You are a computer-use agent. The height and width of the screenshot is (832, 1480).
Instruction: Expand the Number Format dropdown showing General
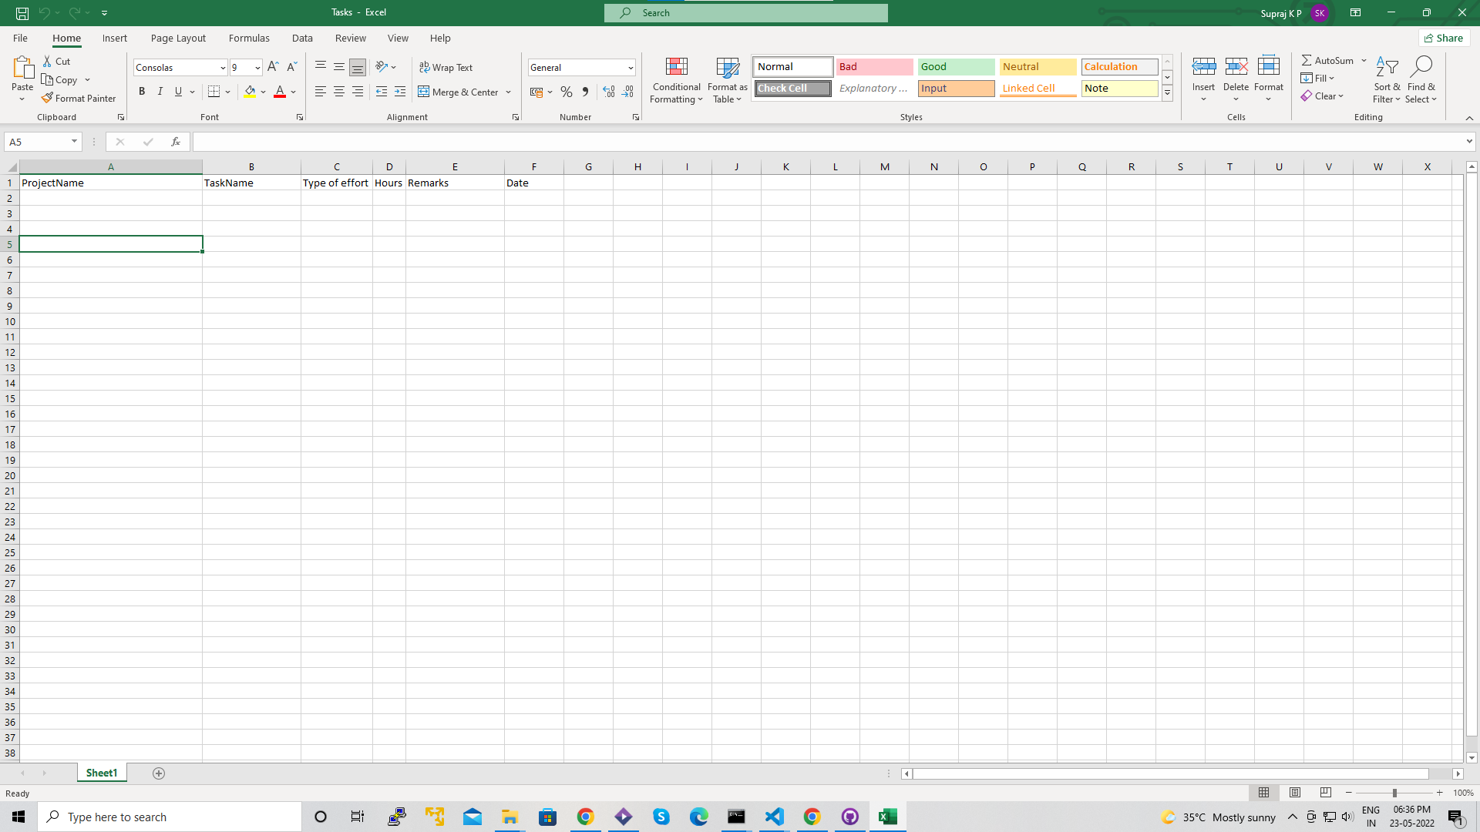pyautogui.click(x=631, y=67)
